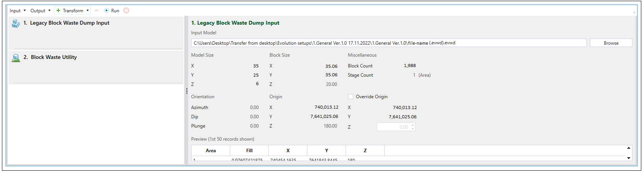
Task: Open the Output dropdown menu
Action: click(x=40, y=11)
